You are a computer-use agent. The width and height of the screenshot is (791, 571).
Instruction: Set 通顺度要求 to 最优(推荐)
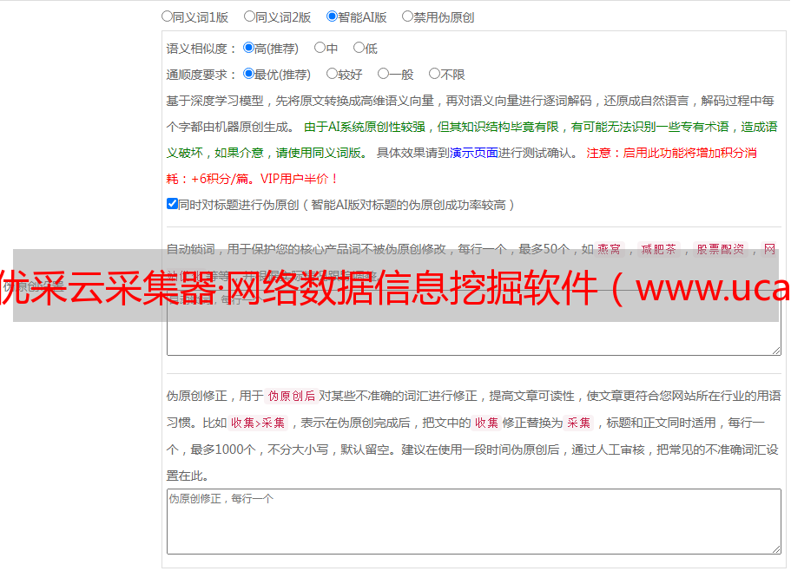(248, 74)
